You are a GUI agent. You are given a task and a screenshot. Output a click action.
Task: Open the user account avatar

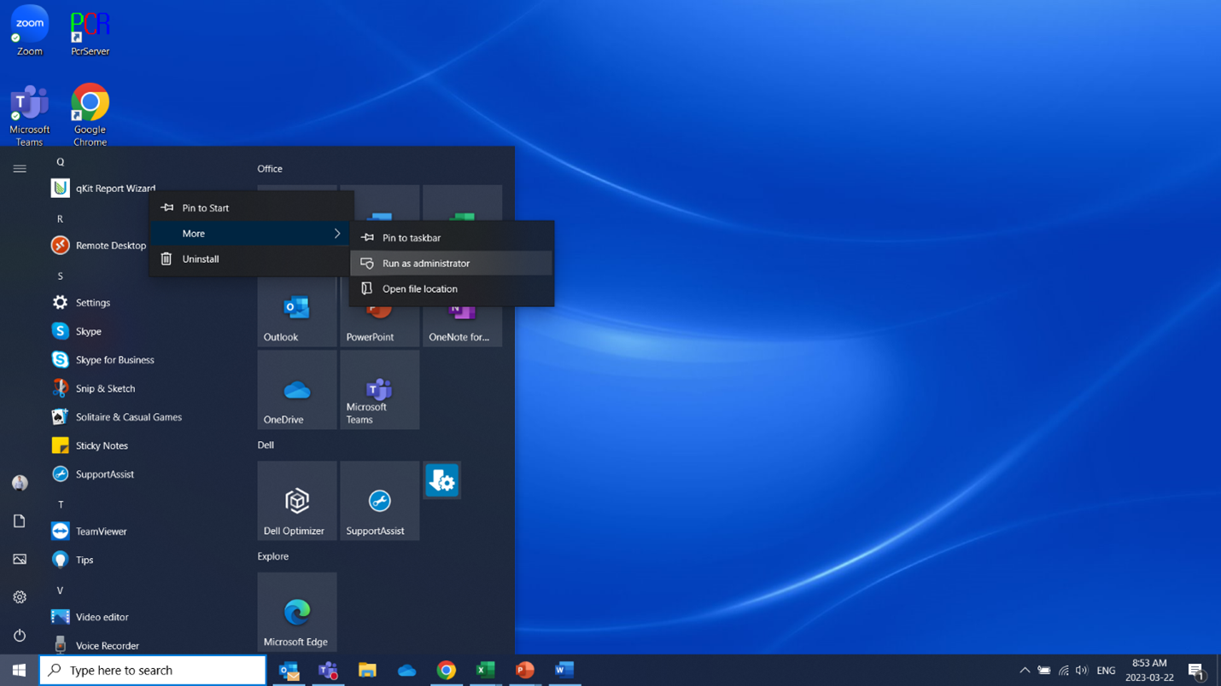pyautogui.click(x=20, y=483)
